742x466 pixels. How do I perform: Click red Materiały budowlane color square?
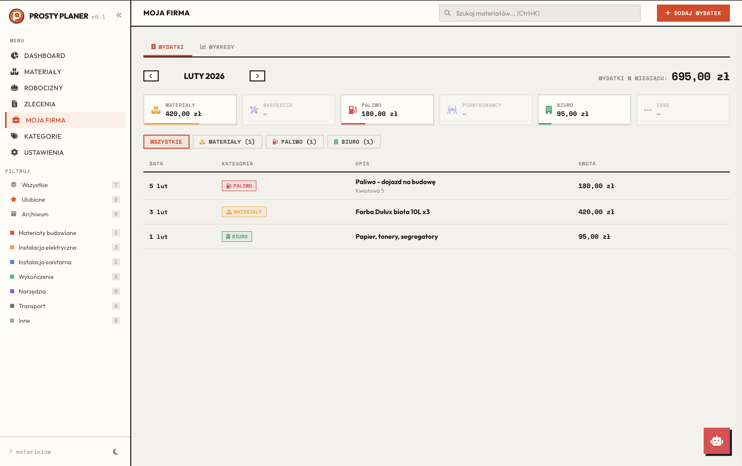12,233
